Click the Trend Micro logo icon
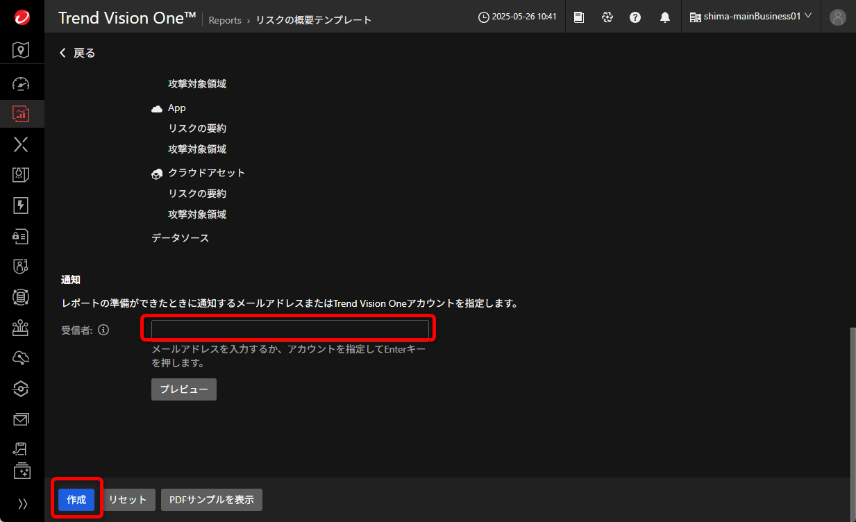This screenshot has height=522, width=856. point(22,18)
